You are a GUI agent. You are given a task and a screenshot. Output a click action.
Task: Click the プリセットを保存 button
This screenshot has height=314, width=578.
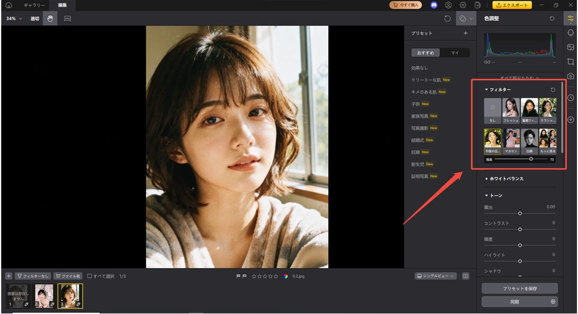coord(520,288)
